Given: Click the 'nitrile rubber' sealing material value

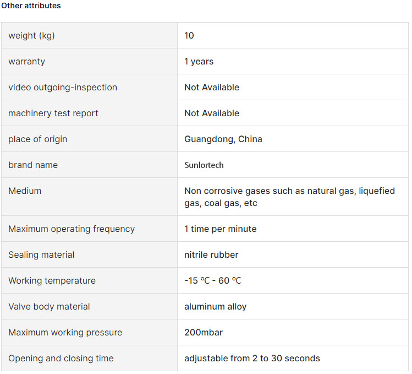Looking at the screenshot, I should point(211,254).
